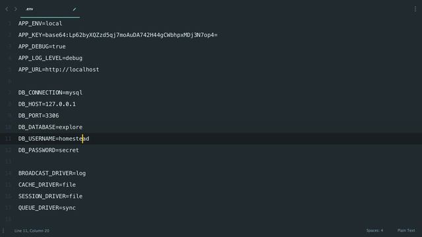
Task: Select the .env file tab
Action: pyautogui.click(x=50, y=9)
